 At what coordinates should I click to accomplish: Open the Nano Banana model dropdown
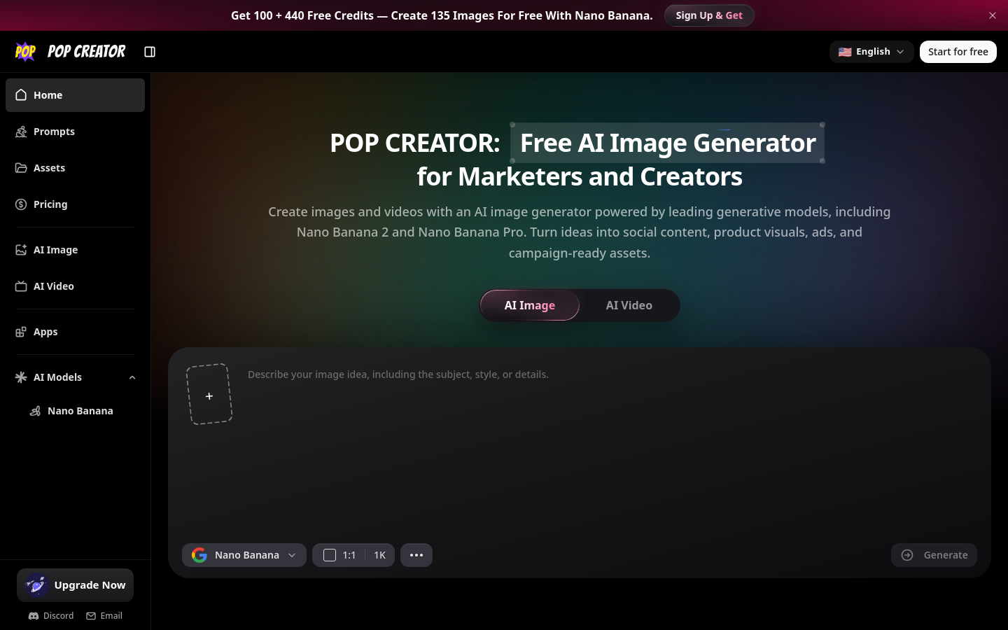[x=244, y=555]
